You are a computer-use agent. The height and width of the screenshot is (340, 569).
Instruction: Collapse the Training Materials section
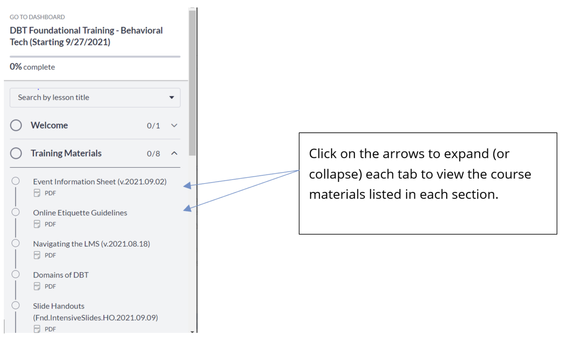click(174, 153)
